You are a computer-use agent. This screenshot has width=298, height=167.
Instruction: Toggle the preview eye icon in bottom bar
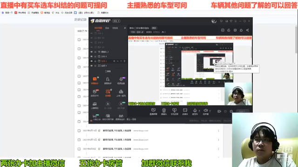225,111
